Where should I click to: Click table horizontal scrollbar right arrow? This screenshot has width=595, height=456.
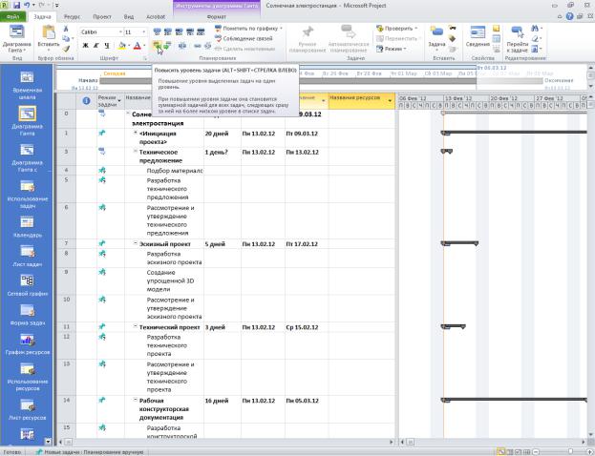click(x=392, y=442)
